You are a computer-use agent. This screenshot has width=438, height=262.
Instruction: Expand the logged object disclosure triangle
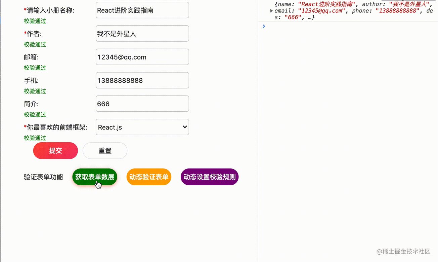(271, 11)
